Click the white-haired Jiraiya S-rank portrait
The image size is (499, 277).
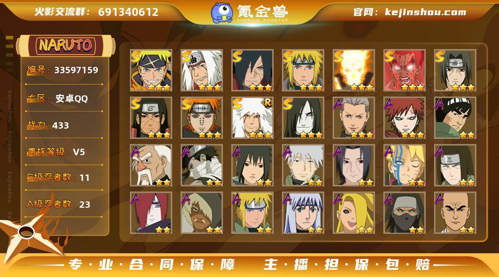(x=202, y=70)
